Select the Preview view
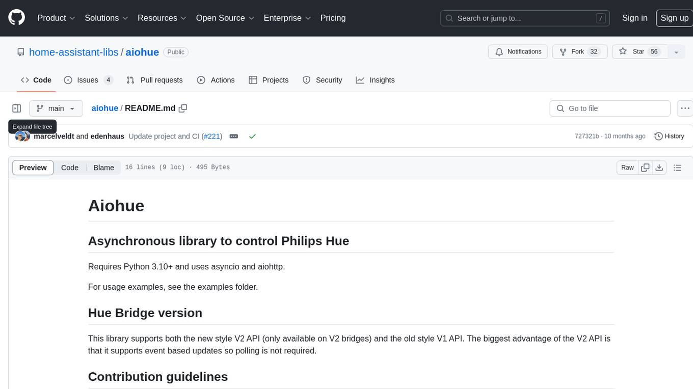Viewport: 693px width, 389px height. click(x=33, y=168)
